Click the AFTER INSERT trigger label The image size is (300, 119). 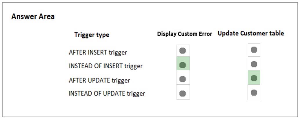[x=98, y=52]
